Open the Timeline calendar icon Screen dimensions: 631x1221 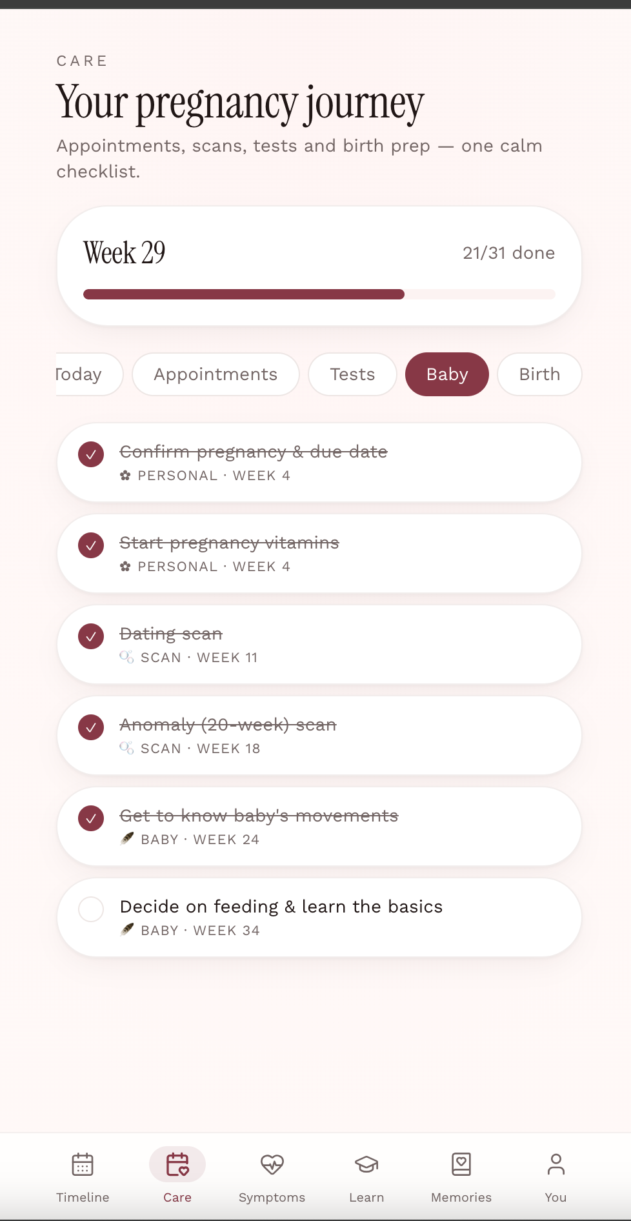point(83,1165)
